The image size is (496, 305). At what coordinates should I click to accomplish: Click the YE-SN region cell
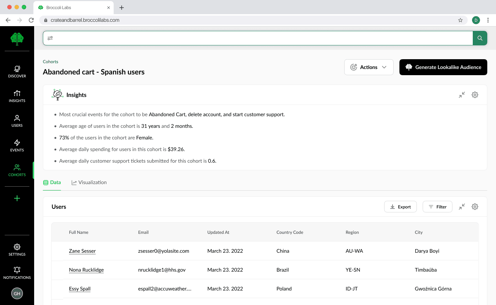[353, 270]
